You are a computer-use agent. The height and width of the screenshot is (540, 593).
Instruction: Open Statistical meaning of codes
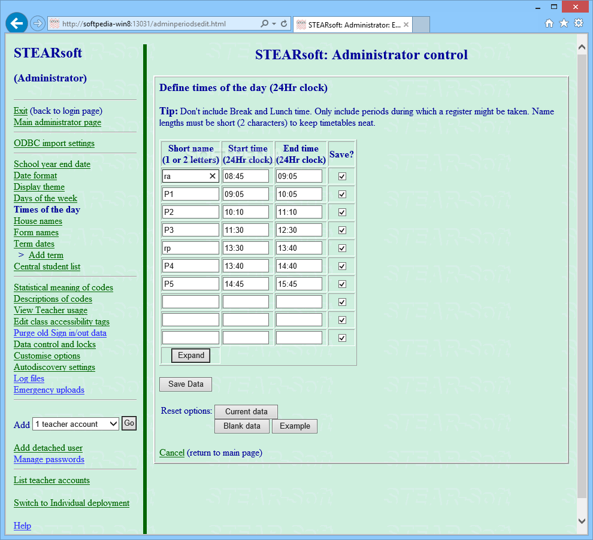click(x=63, y=287)
